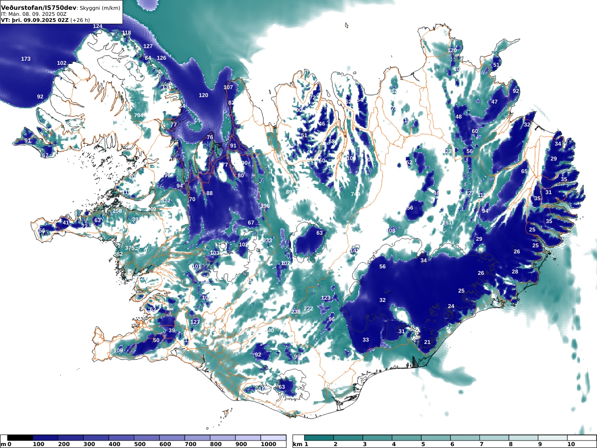The height and width of the screenshot is (448, 597).
Task: Click the visibility value '258' on the map
Action: [x=117, y=211]
